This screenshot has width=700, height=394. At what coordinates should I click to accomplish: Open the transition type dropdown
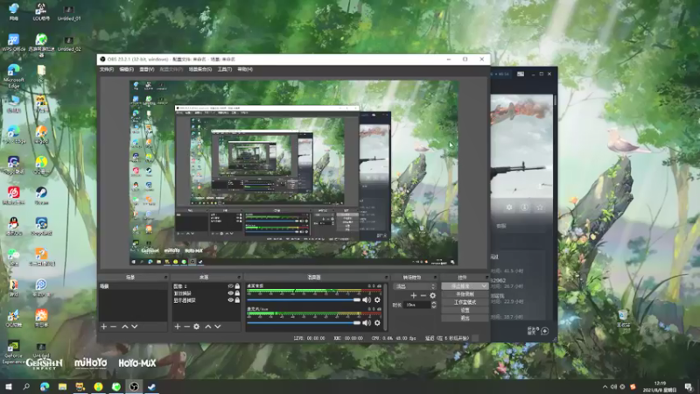415,286
